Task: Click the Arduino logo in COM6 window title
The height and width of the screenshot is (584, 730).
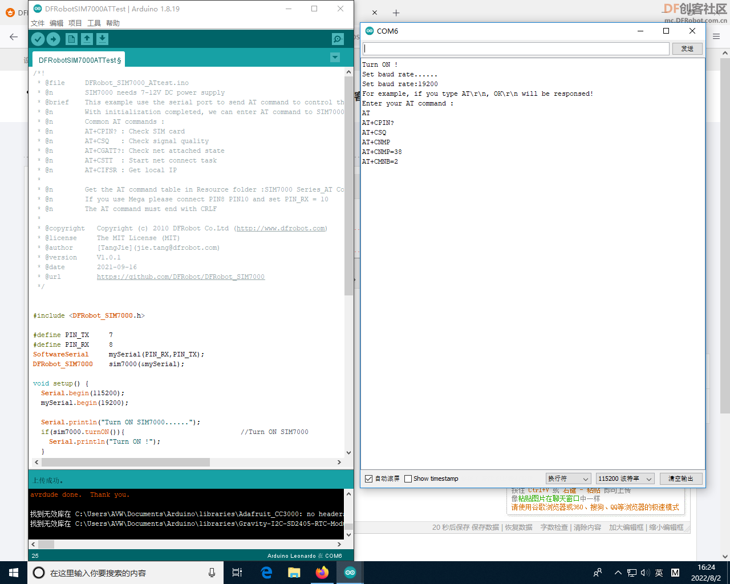Action: (370, 31)
